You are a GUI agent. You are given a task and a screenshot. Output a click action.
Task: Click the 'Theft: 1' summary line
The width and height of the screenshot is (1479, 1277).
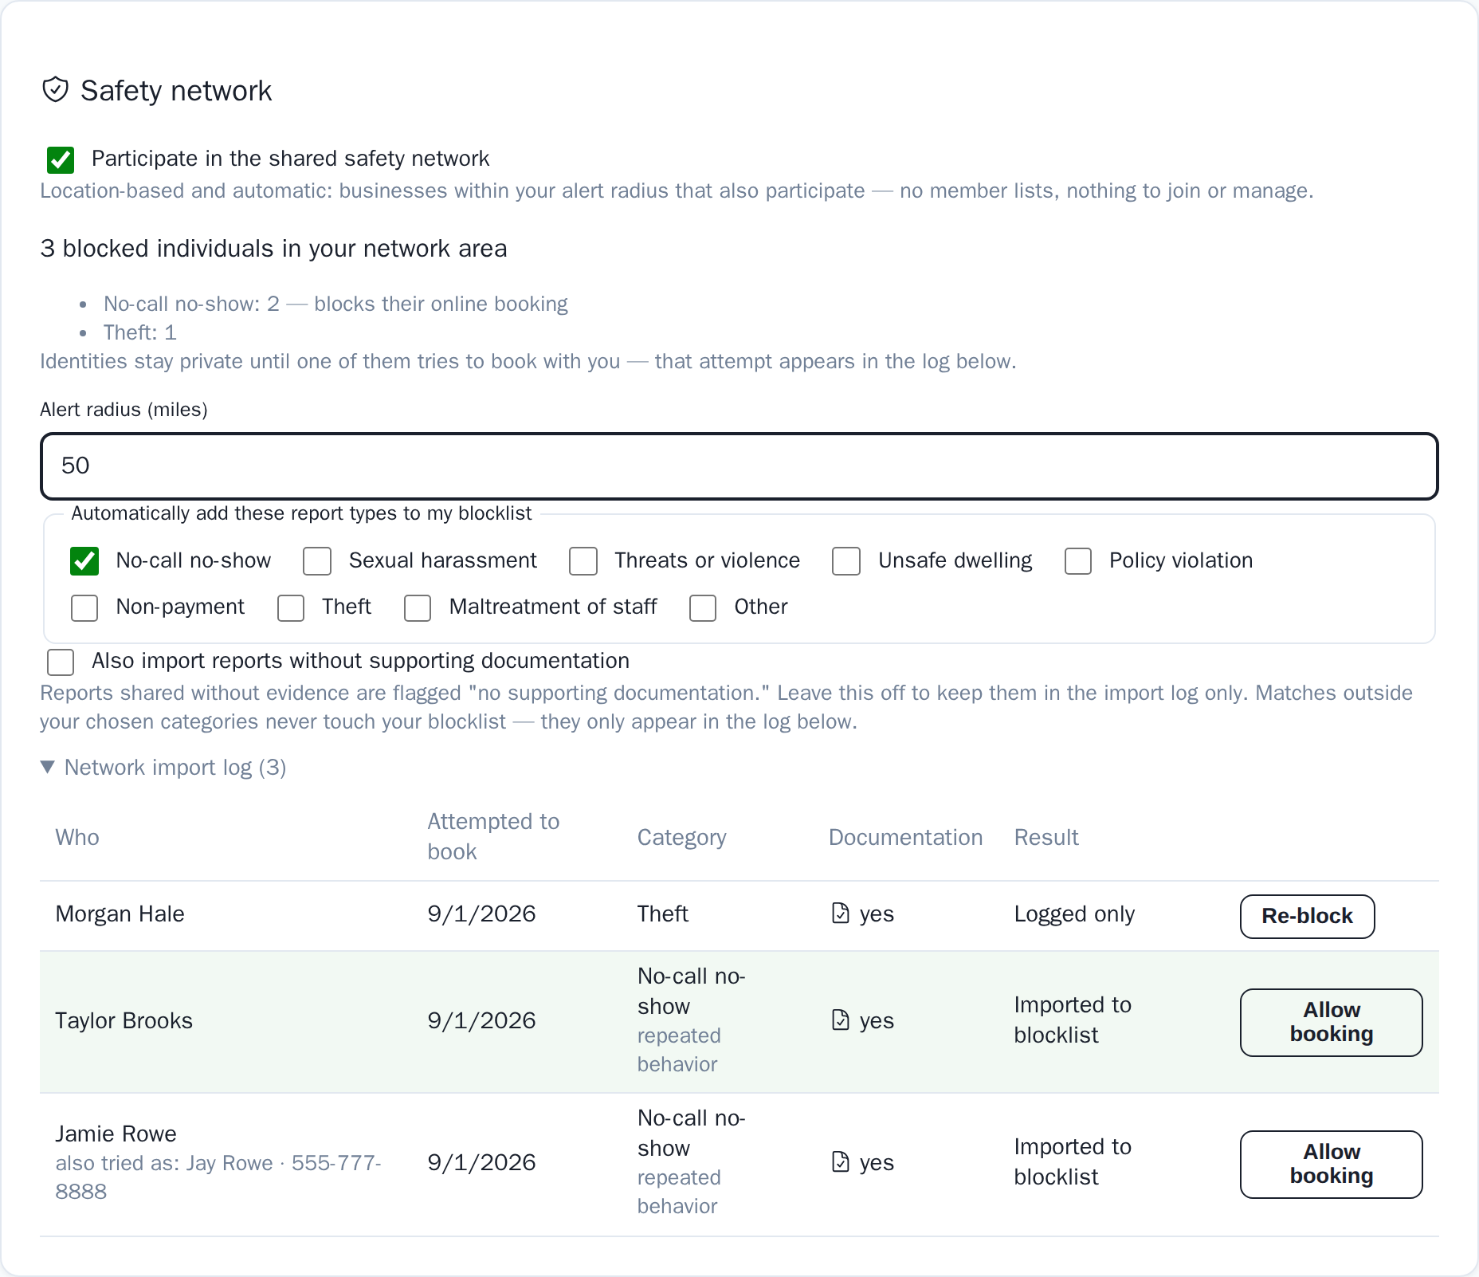click(139, 332)
